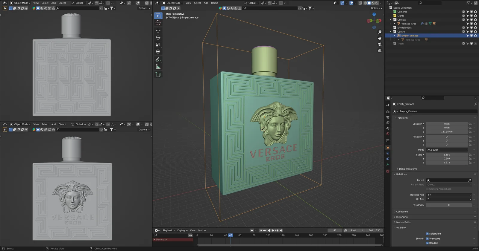
Task: Open Select menu in main viewport header
Action: tap(197, 3)
